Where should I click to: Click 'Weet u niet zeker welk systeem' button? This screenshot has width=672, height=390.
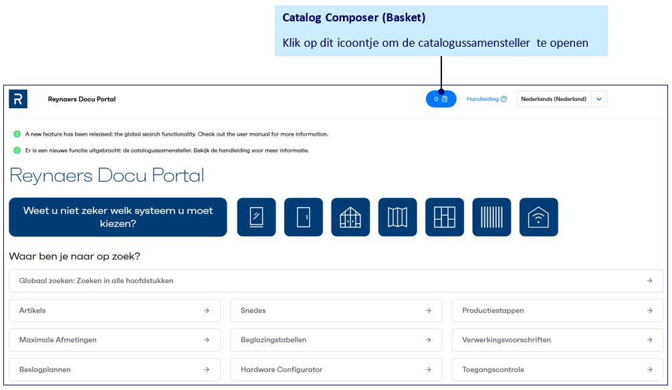[x=118, y=217]
